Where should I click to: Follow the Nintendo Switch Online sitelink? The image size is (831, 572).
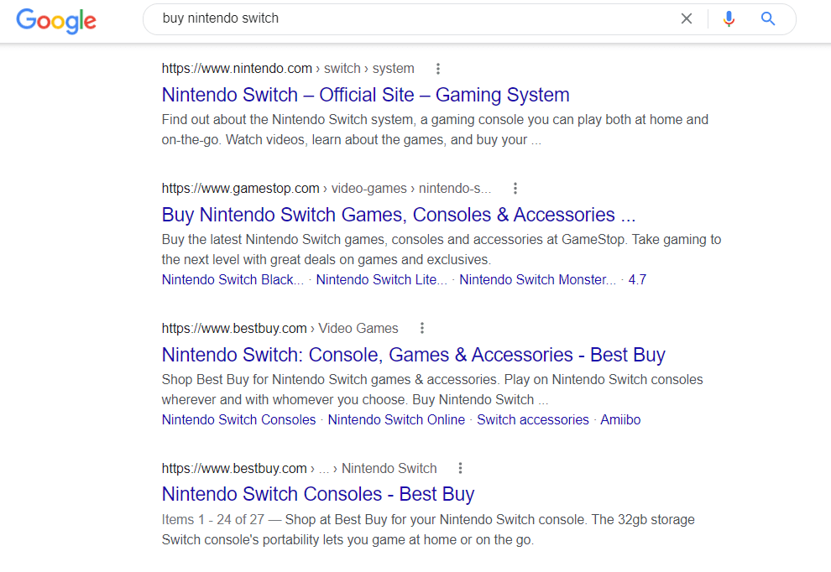pyautogui.click(x=396, y=420)
